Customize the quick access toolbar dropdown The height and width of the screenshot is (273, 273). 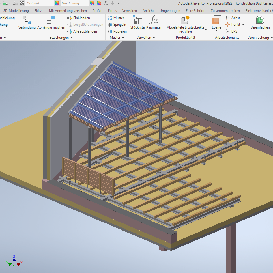(118, 3)
